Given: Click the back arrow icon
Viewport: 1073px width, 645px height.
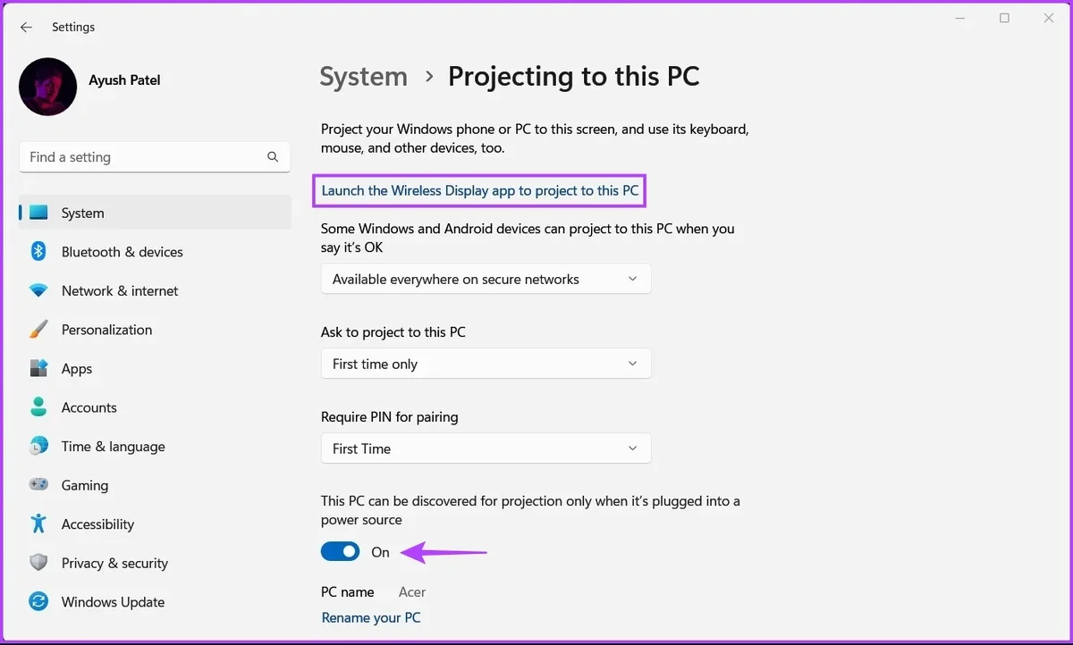Looking at the screenshot, I should (x=27, y=28).
